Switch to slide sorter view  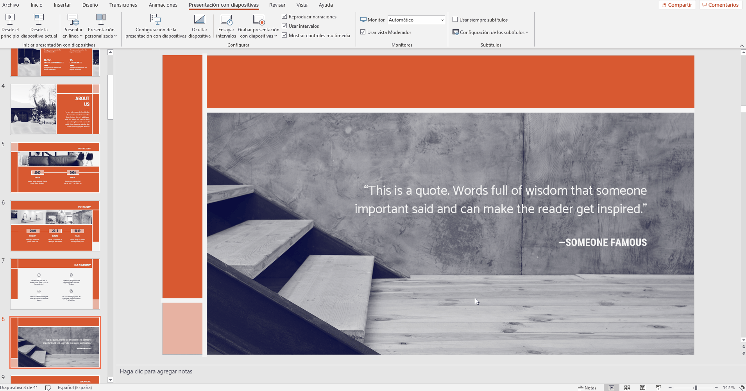point(627,387)
